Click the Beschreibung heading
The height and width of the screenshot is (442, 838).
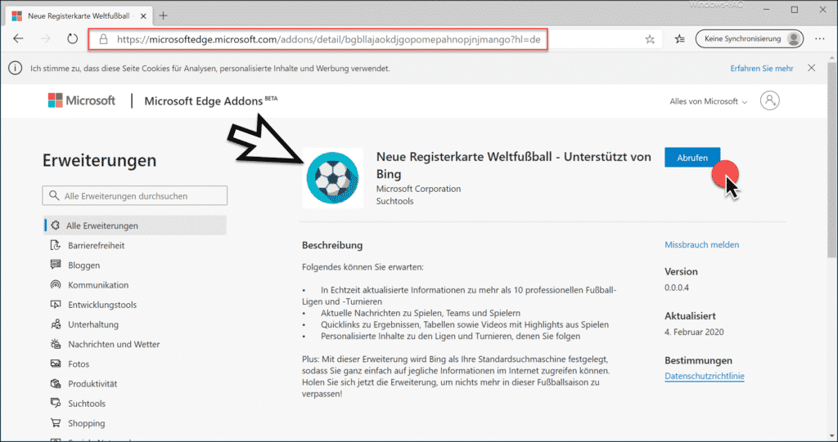[x=332, y=245]
